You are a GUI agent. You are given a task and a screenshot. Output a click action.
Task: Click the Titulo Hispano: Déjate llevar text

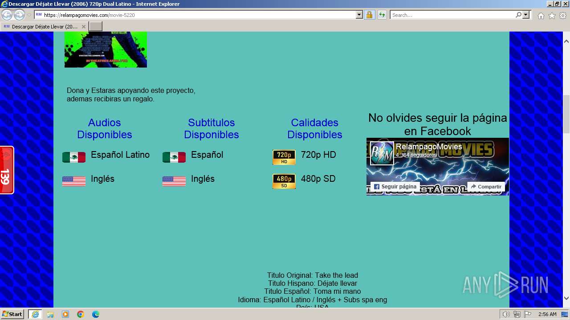(x=313, y=284)
